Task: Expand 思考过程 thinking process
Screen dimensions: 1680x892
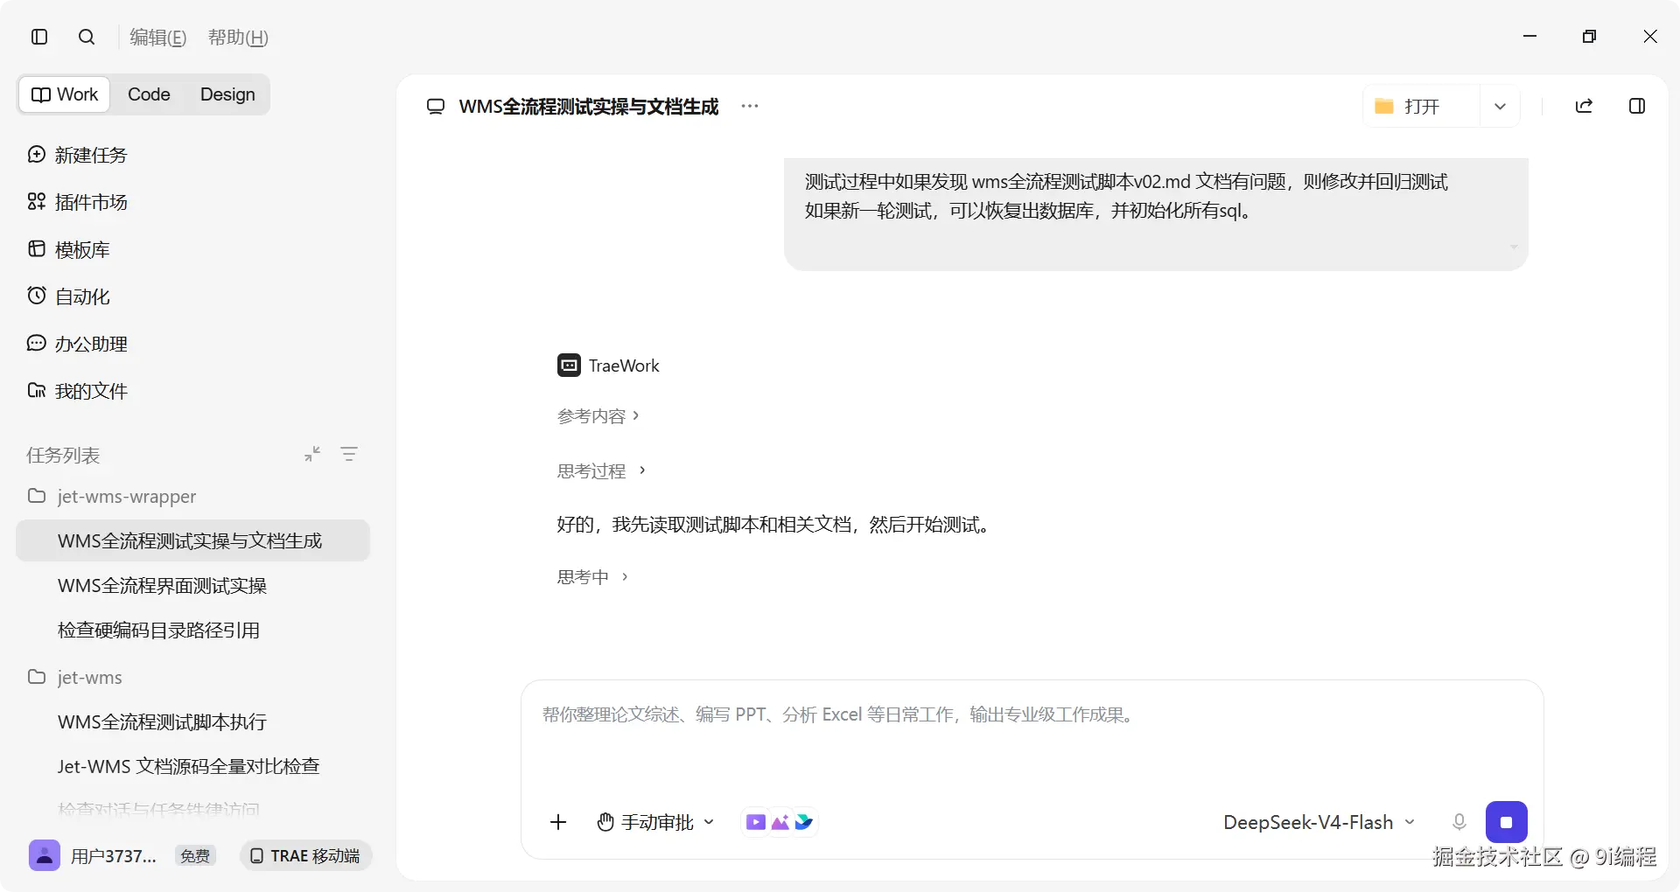Action: pos(601,470)
